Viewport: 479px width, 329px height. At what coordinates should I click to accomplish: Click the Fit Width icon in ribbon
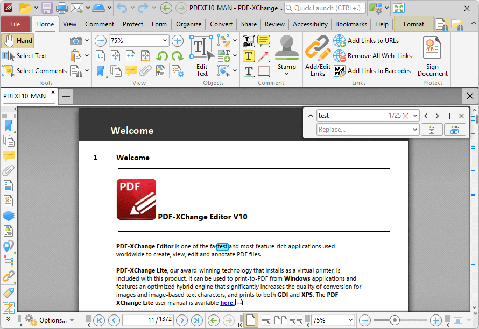(130, 56)
